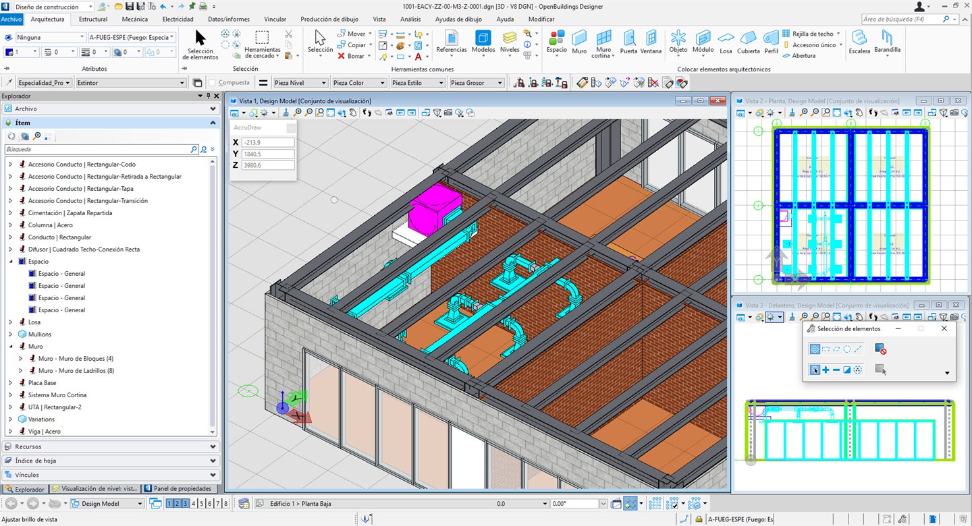972x526 pixels.
Task: Toggle view 2 button in view group
Action: click(178, 504)
